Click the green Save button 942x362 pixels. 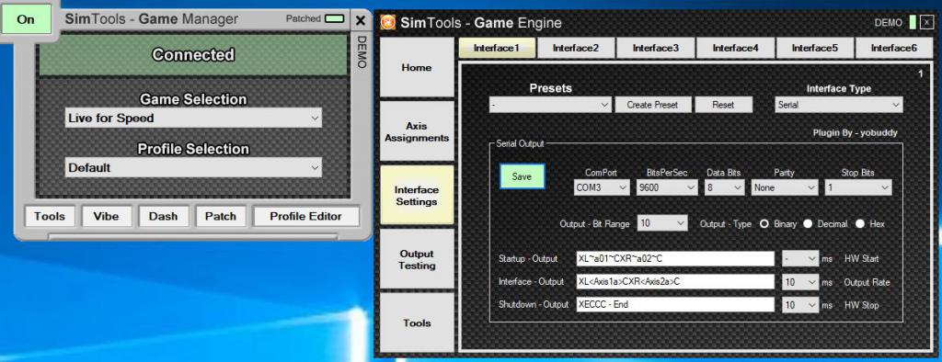pos(523,176)
